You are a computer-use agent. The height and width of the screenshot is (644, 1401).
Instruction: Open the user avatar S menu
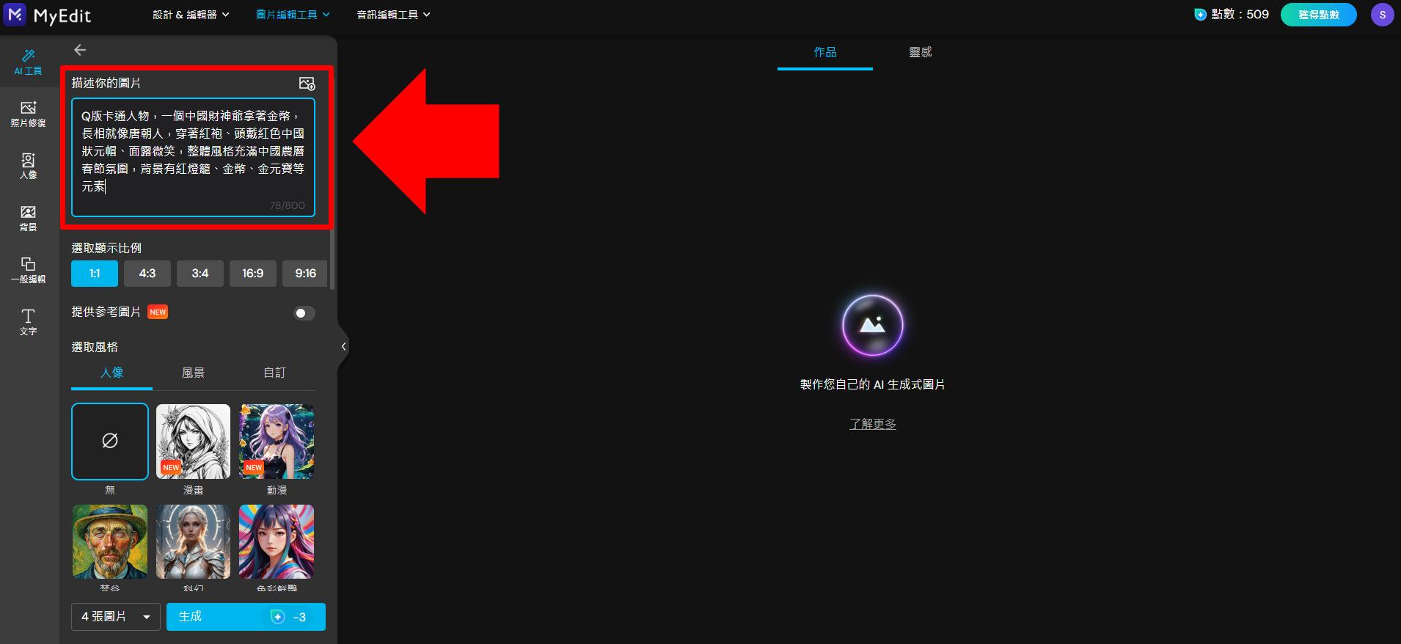click(1382, 15)
